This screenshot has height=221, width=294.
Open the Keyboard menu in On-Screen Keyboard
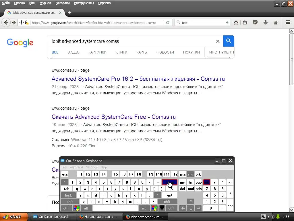[76, 167]
